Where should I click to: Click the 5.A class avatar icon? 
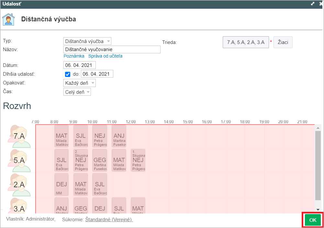pos(19,160)
